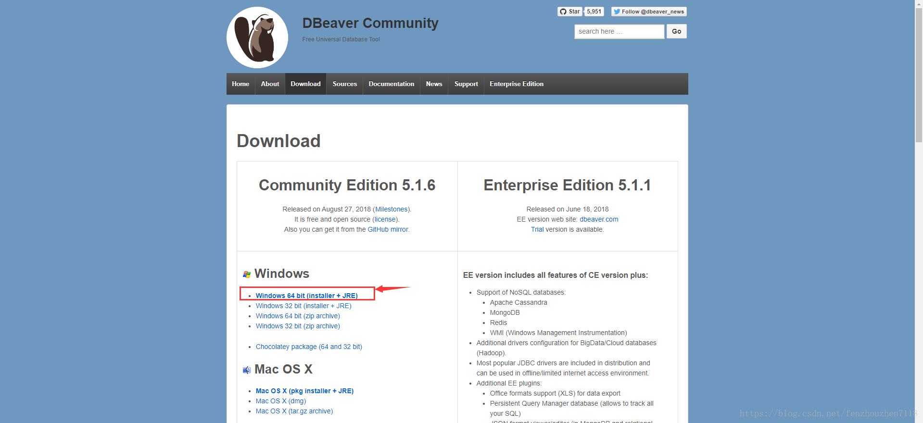923x423 pixels.
Task: Open the About menu item
Action: click(270, 84)
